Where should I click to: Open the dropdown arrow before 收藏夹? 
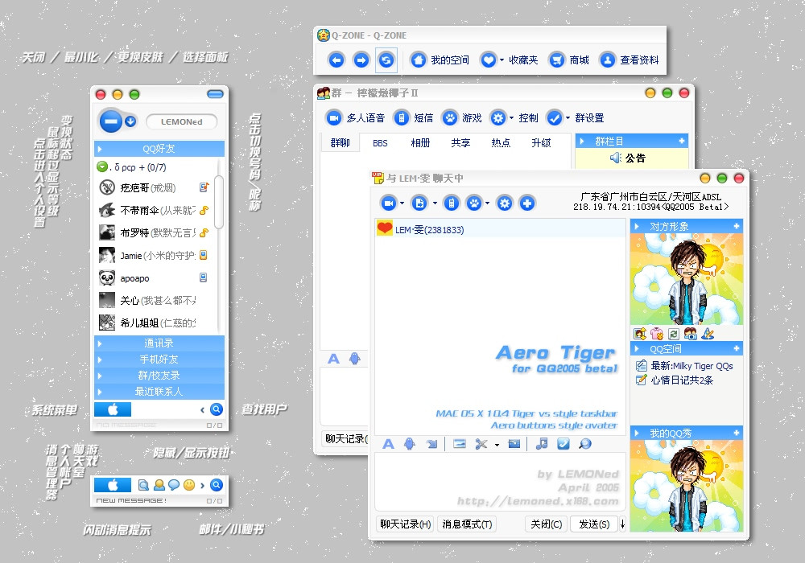502,60
